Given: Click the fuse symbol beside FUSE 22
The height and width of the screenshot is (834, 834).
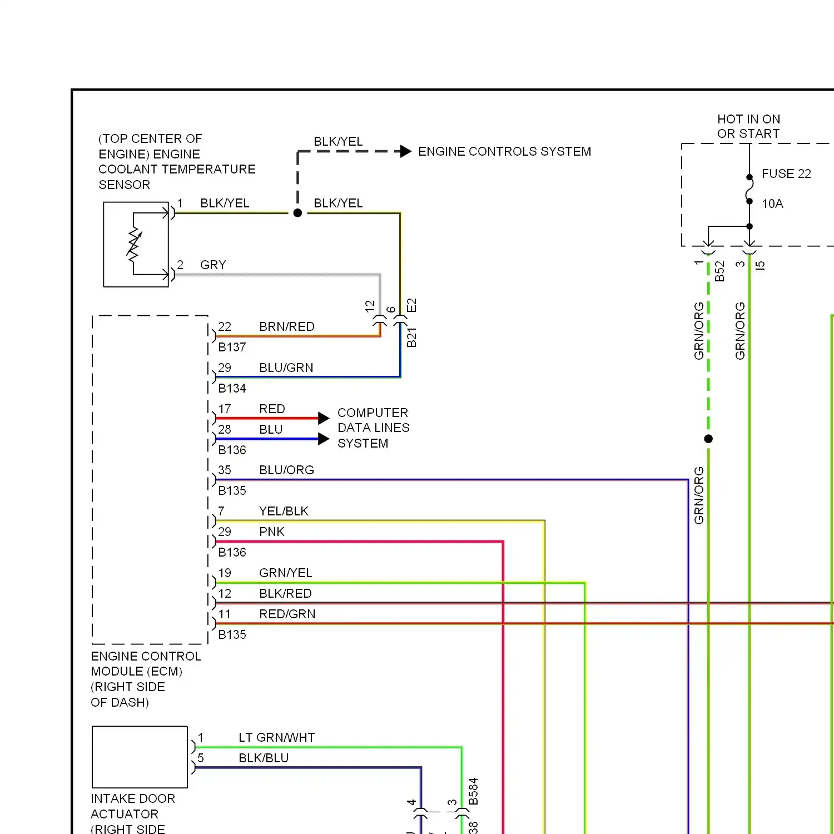Looking at the screenshot, I should pos(749,189).
